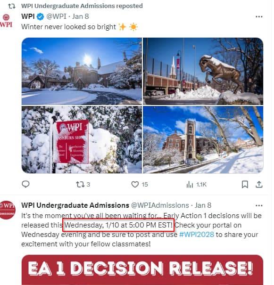274x285 pixels.
Task: Open WPI Undergraduate Admissions profile avatar
Action: [7, 210]
